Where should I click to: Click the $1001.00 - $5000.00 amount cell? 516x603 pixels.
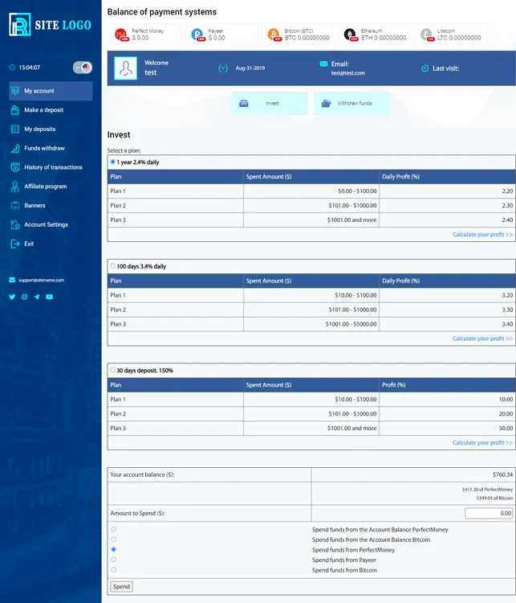(311, 324)
